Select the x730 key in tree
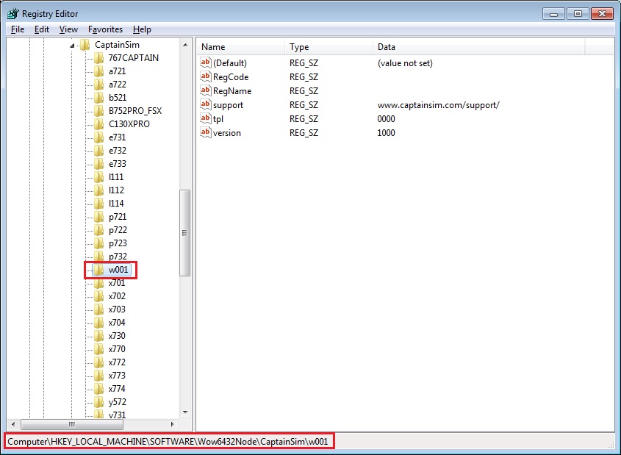The image size is (621, 455). 117,336
